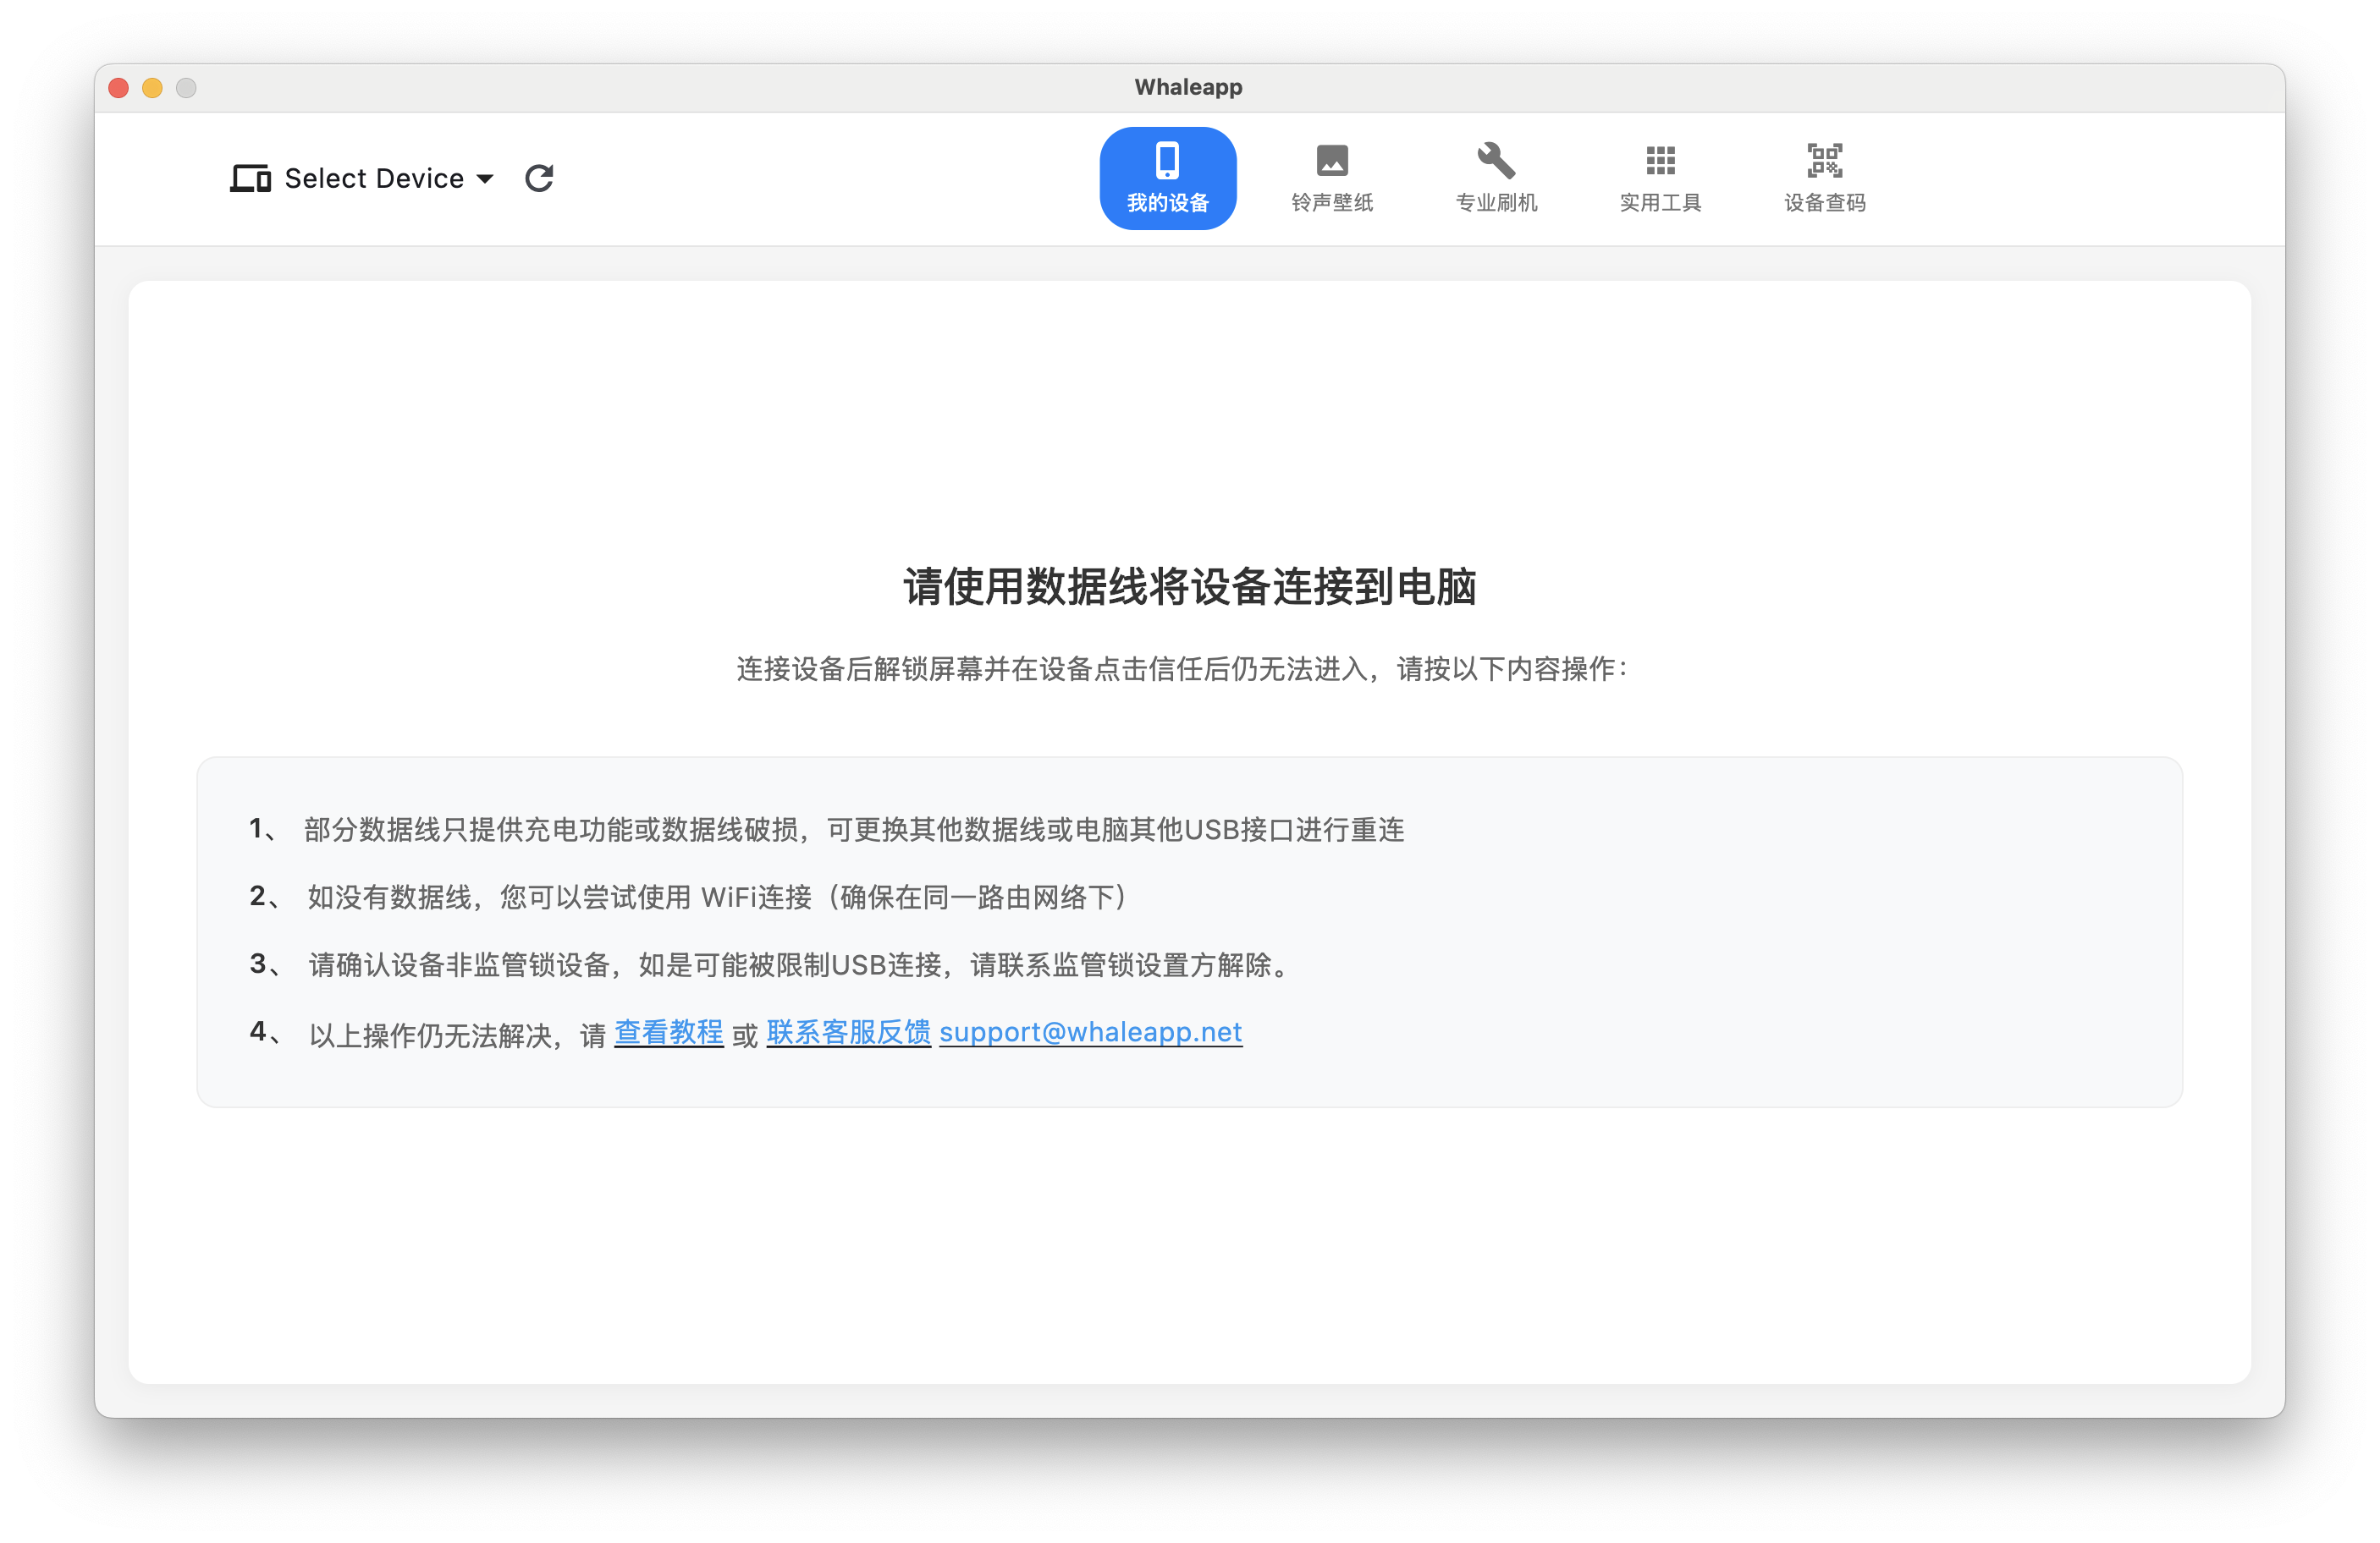Click the grid icon above 实用工具

click(1659, 160)
